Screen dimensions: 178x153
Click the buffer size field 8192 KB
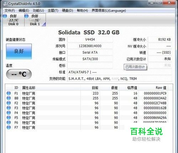tap(160, 40)
